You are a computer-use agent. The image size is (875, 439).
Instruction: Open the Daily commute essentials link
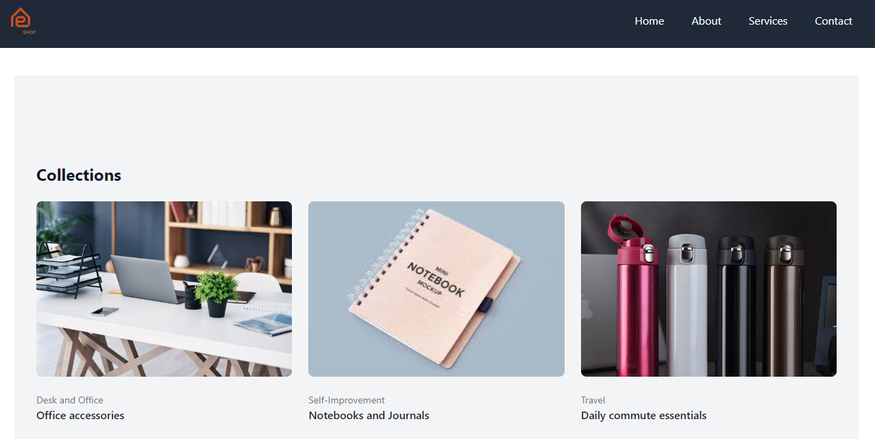(643, 416)
